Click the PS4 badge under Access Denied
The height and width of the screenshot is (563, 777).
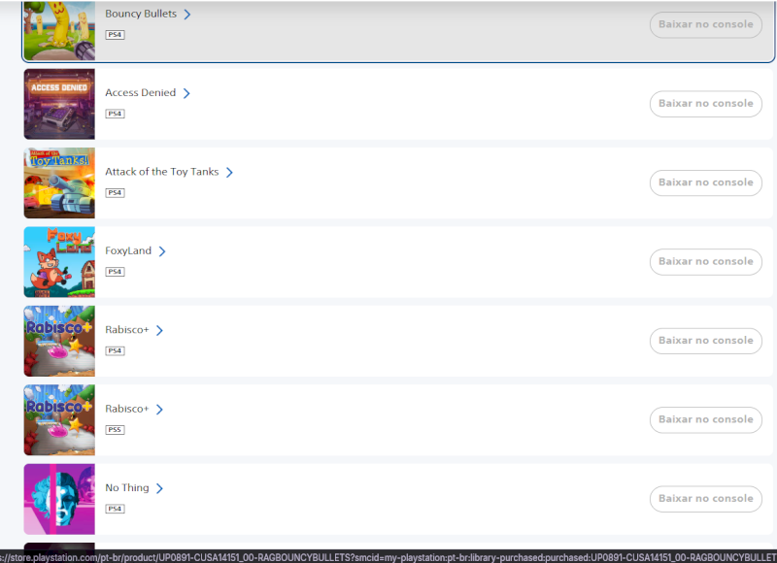pyautogui.click(x=115, y=114)
